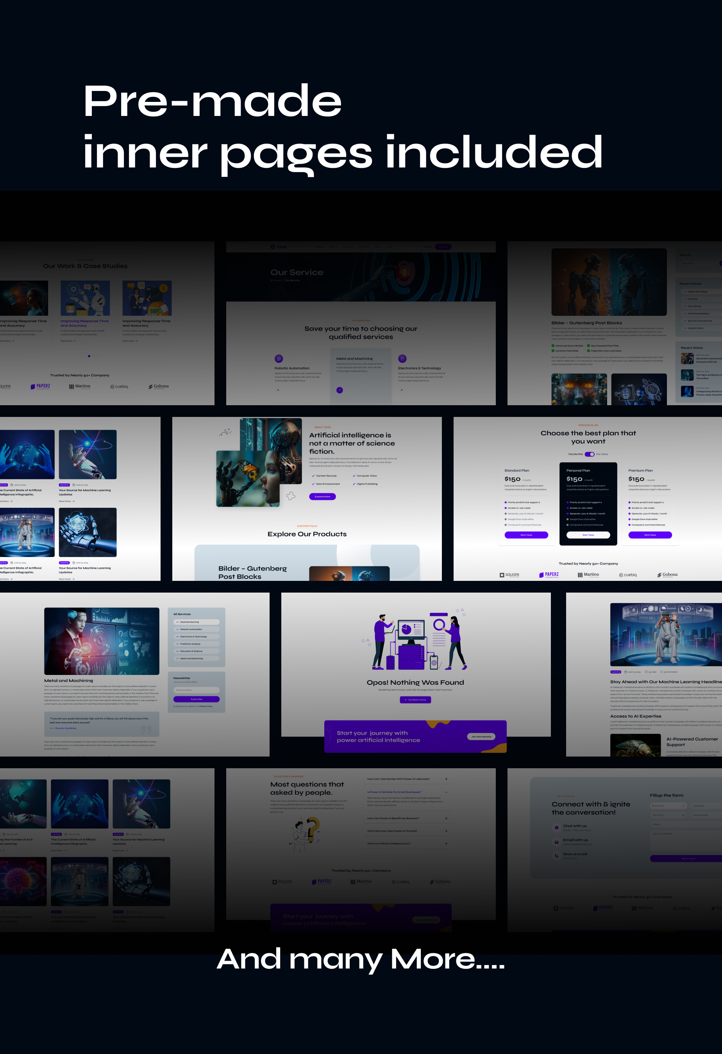Click the purple arrow under Metal and Machining
Screen dimensions: 722x1054
coord(340,390)
